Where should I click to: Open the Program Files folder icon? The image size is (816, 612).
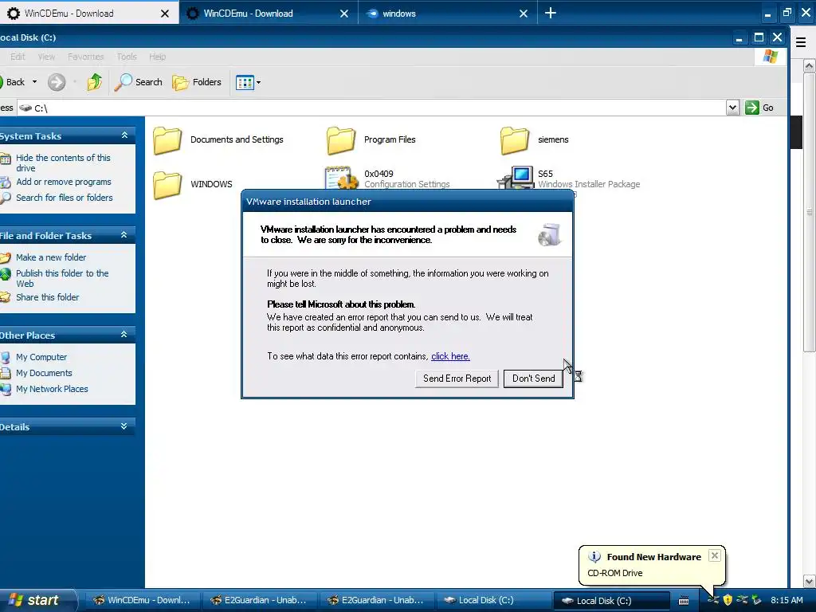coord(341,140)
